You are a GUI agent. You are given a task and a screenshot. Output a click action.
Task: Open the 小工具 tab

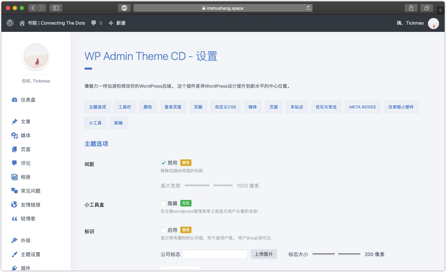click(95, 123)
